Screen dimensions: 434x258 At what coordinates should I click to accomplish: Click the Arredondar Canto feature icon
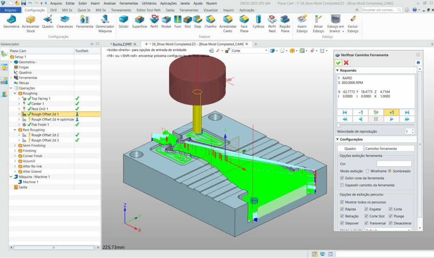click(228, 24)
